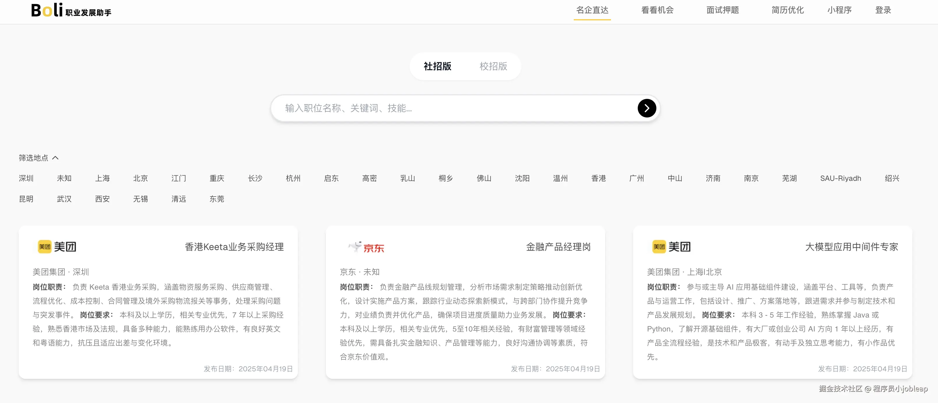The image size is (938, 403).
Task: Click the black search arrow button
Action: pos(647,108)
